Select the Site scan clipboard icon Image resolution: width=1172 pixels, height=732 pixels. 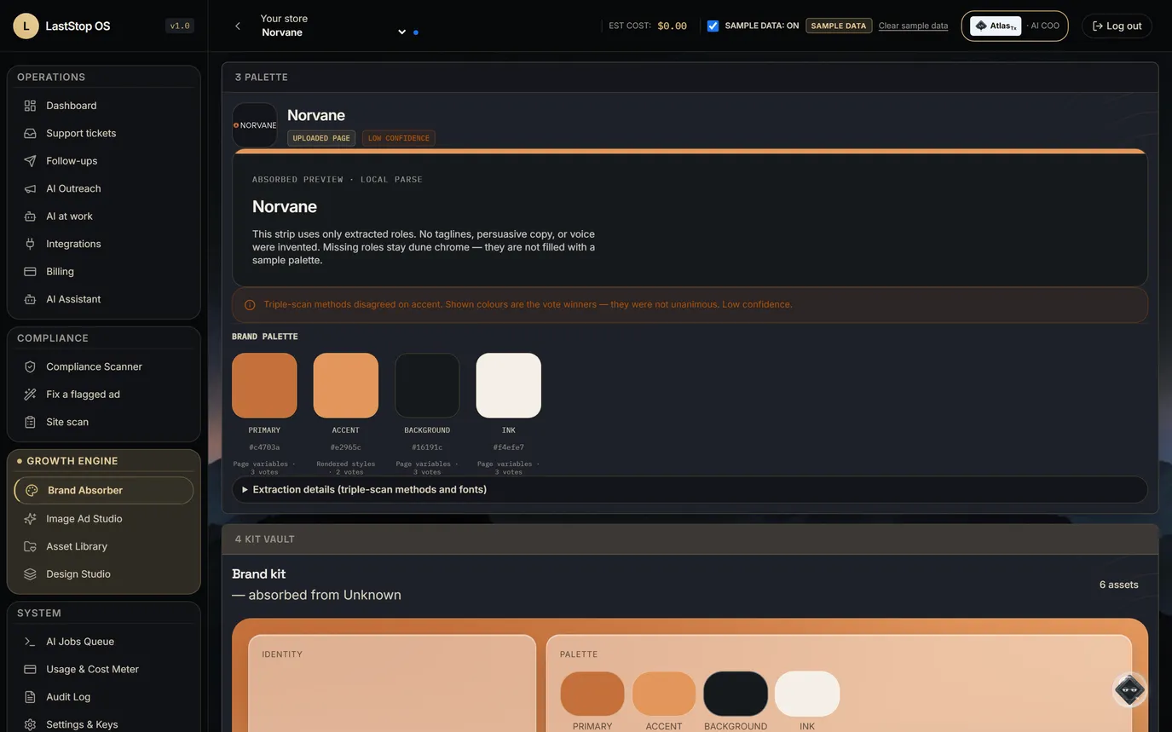(30, 422)
